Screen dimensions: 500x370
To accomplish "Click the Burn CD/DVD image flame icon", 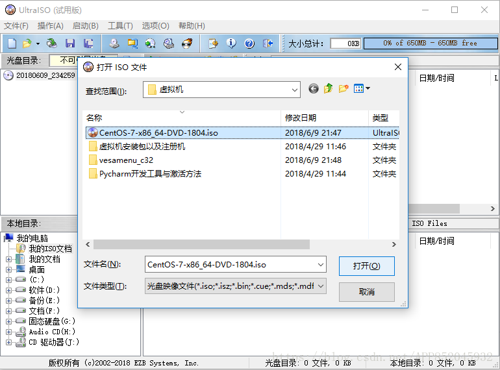I will click(187, 43).
